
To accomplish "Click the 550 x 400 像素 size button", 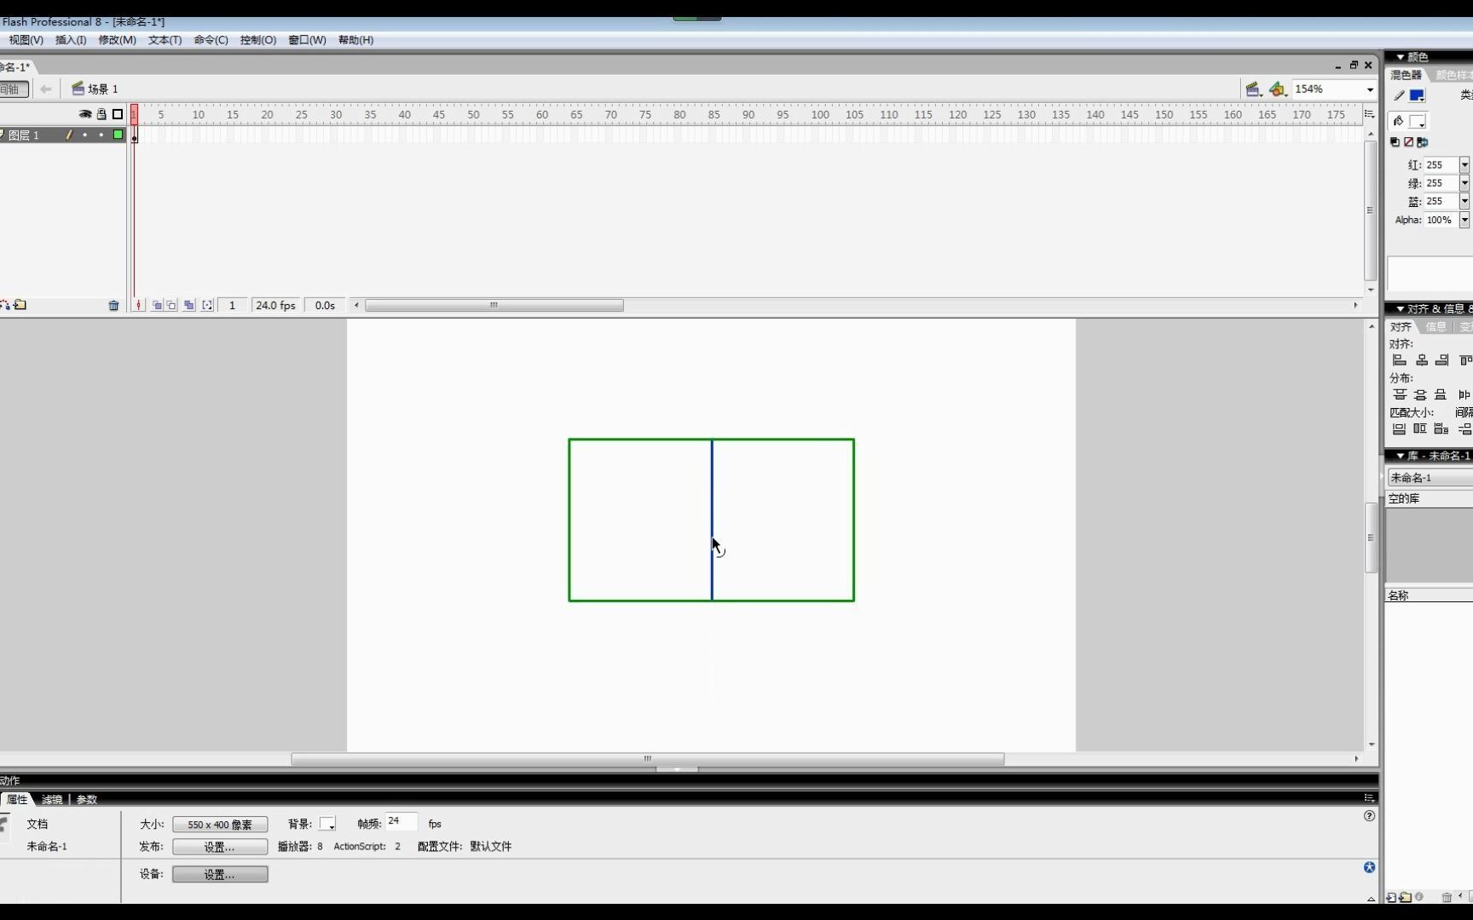I will pyautogui.click(x=220, y=825).
